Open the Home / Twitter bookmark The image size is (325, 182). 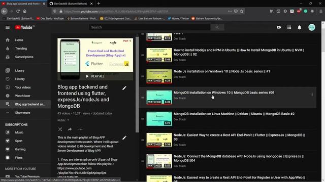(178, 18)
